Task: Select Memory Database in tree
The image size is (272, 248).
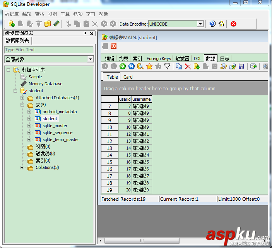Action: coord(45,84)
